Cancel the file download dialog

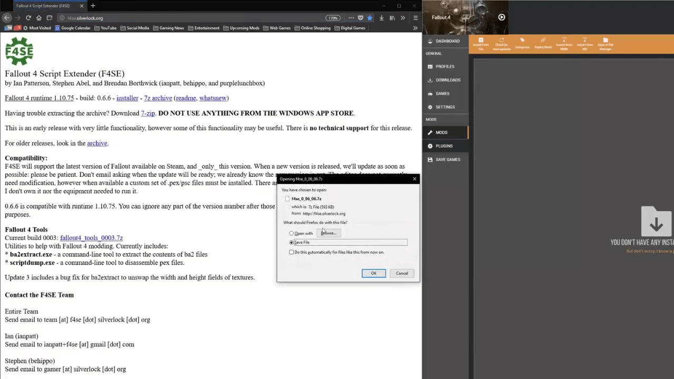[x=402, y=273]
